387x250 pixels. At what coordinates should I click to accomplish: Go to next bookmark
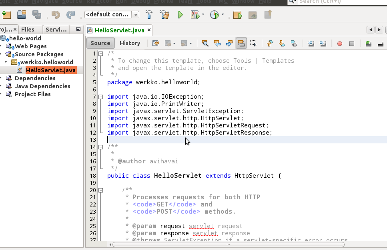(x=282, y=44)
